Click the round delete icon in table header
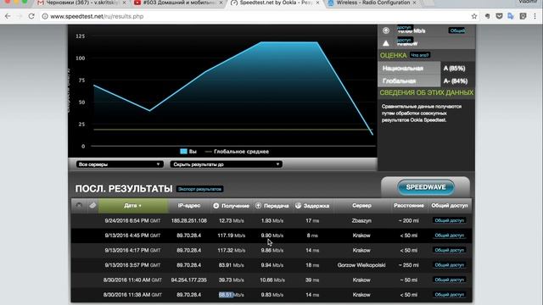 click(79, 205)
